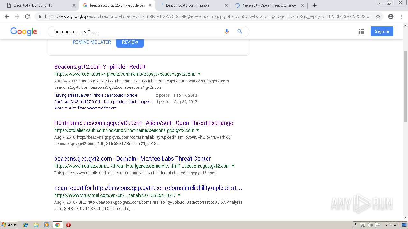
Task: Open the Google apps grid
Action: pos(361,31)
